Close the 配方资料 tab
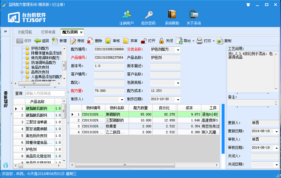The image size is (281, 178). pos(81,32)
